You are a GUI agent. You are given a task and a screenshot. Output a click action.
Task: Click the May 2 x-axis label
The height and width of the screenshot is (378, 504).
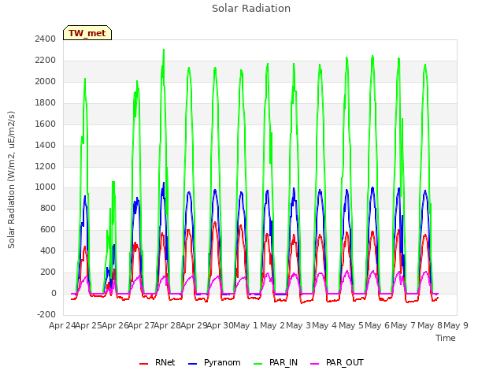tap(272, 325)
